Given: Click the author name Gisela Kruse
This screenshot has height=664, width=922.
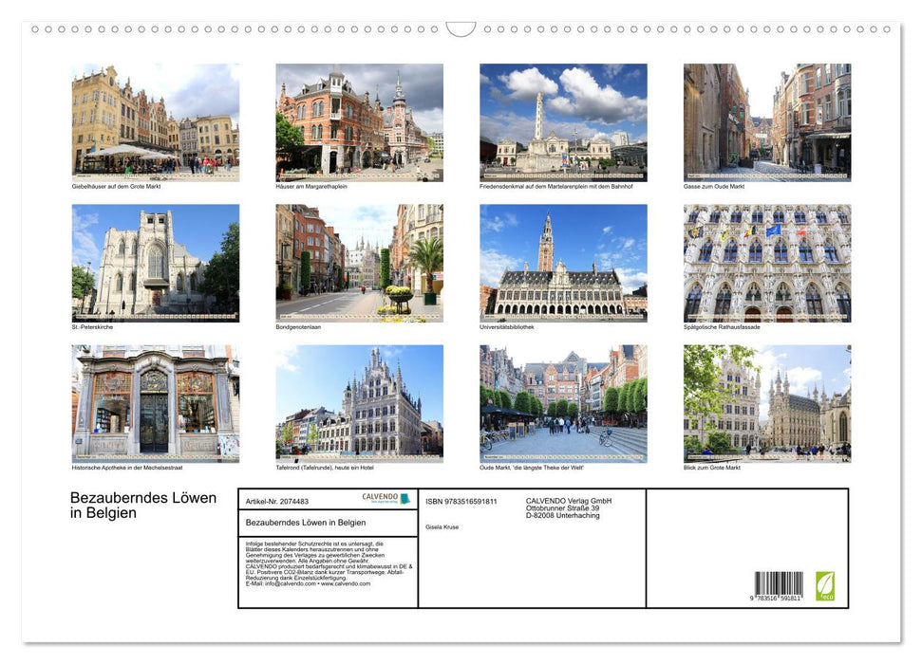Looking at the screenshot, I should click(442, 526).
